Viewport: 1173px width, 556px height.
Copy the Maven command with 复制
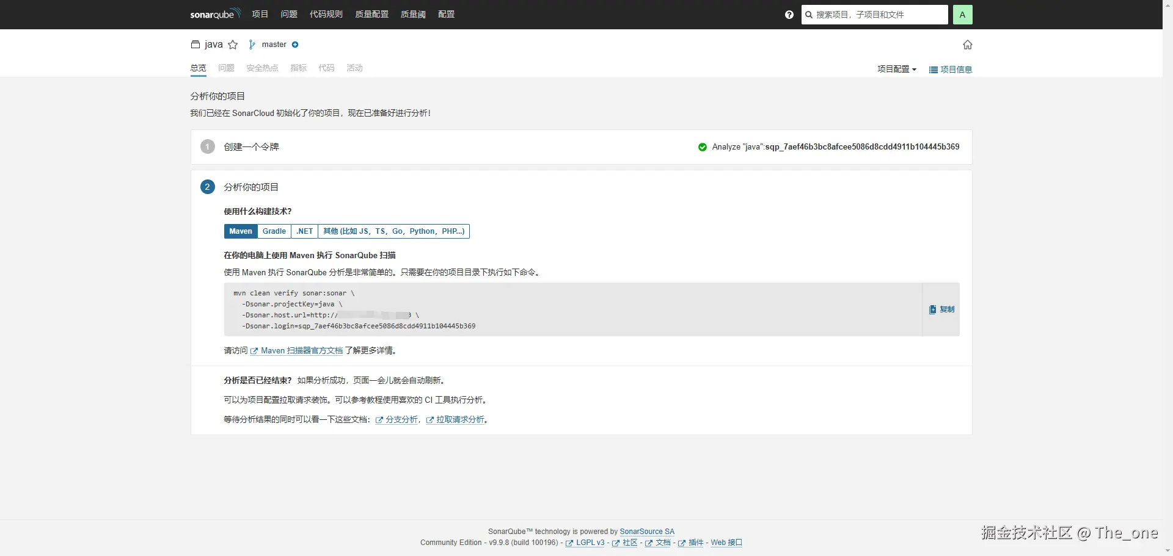click(941, 309)
